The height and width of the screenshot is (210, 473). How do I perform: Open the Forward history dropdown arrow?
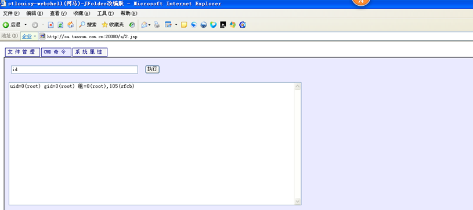(x=42, y=25)
